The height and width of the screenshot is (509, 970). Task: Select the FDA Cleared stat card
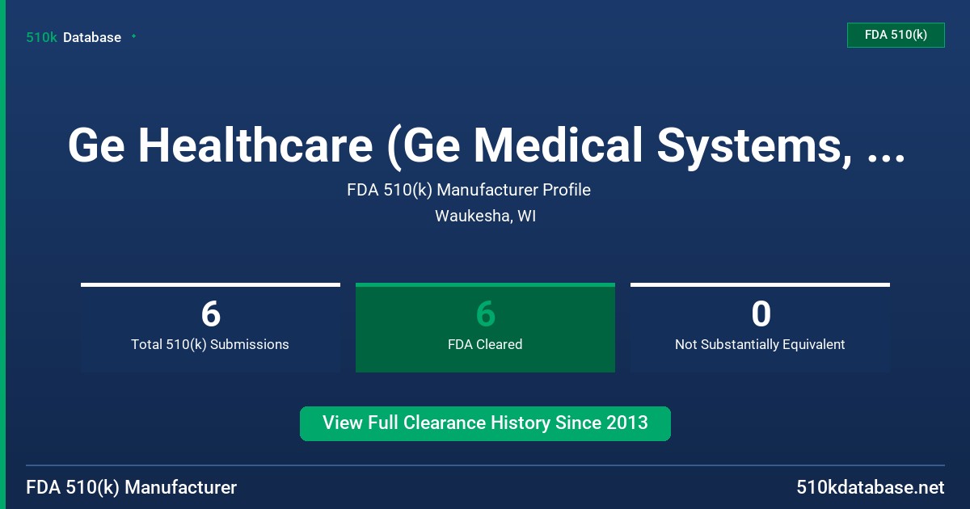coord(485,328)
